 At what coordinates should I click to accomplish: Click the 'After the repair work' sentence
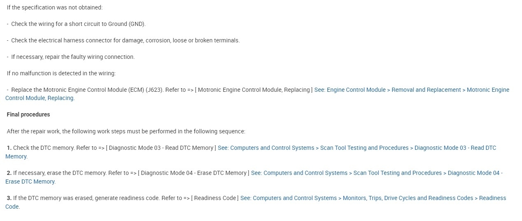tap(126, 131)
